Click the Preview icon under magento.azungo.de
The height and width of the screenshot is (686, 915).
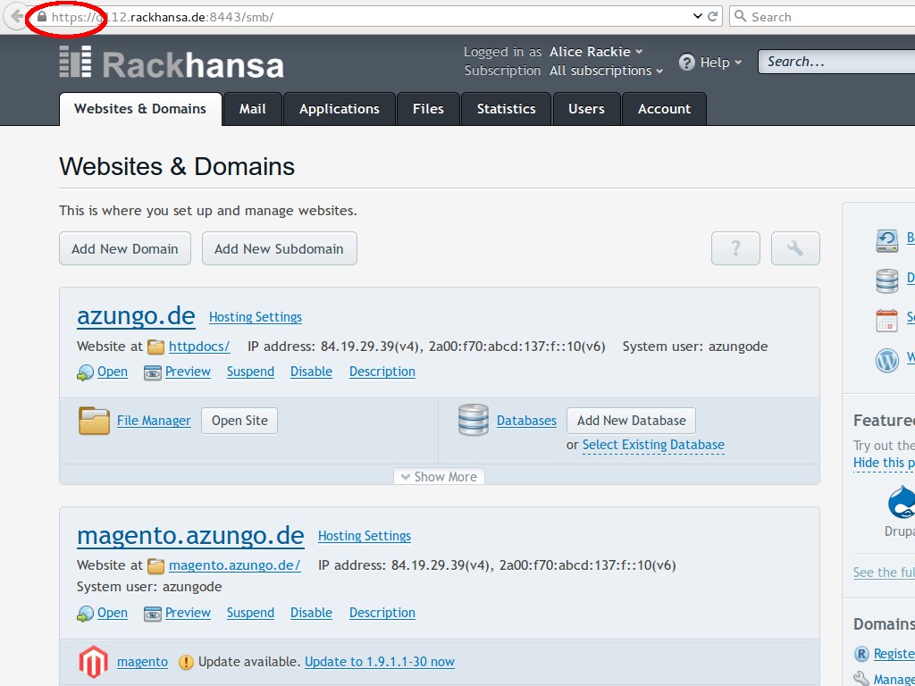pyautogui.click(x=152, y=613)
